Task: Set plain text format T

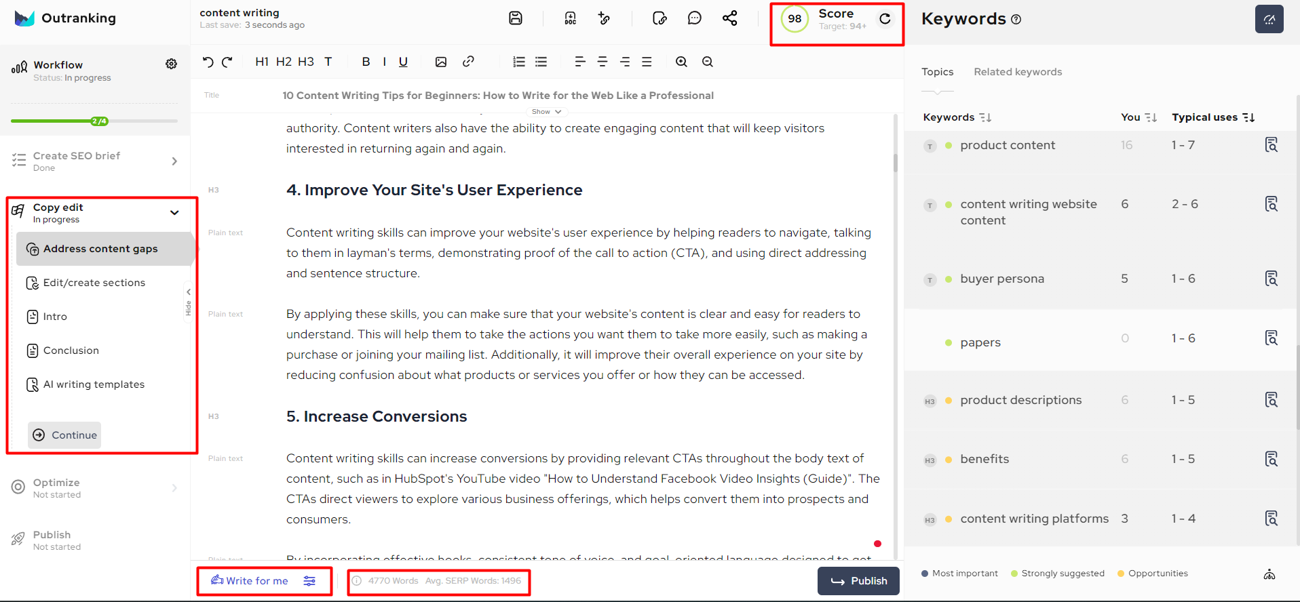Action: coord(328,62)
